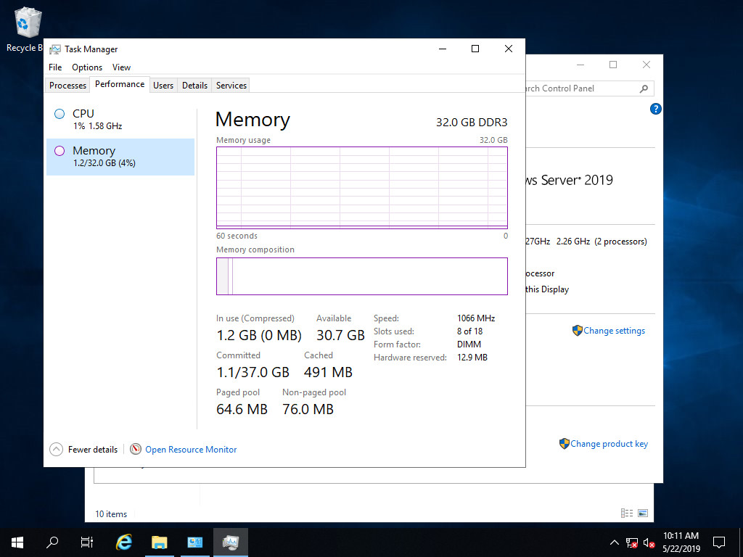This screenshot has height=557, width=743.
Task: Click the Open Resource Monitor link
Action: [x=191, y=450]
